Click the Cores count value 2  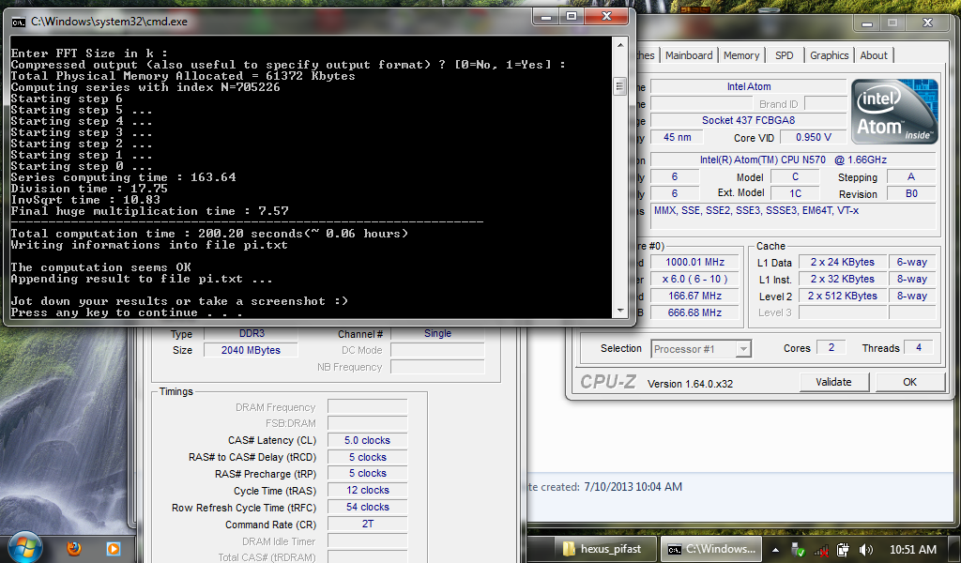click(831, 347)
